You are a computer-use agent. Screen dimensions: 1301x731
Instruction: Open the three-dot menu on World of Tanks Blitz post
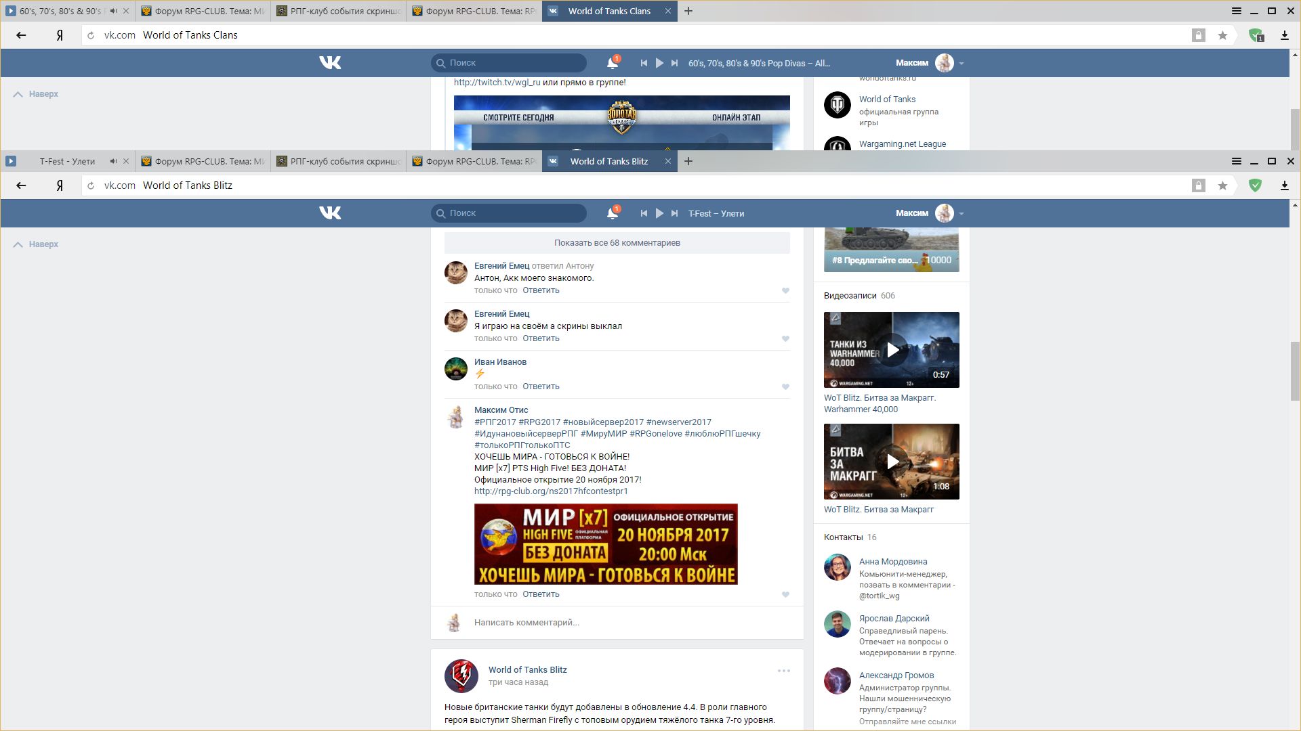[783, 671]
